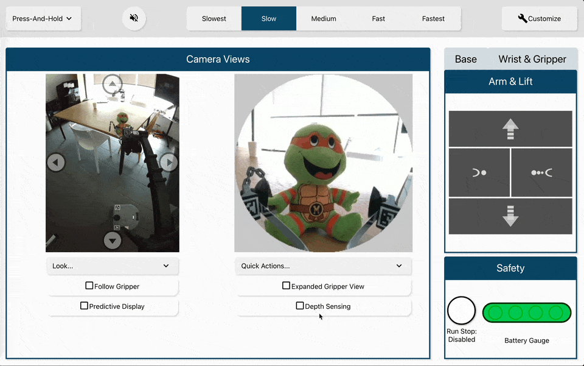Click the Safety panel header

(x=510, y=269)
